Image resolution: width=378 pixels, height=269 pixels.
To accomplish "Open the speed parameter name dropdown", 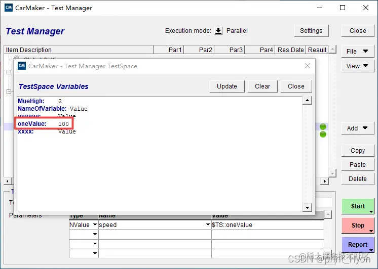I will pyautogui.click(x=208, y=225).
